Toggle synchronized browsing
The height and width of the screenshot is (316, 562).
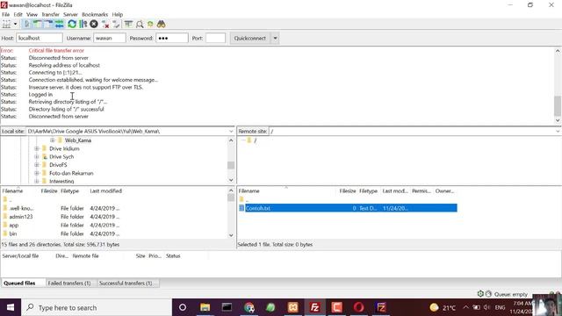tap(150, 24)
